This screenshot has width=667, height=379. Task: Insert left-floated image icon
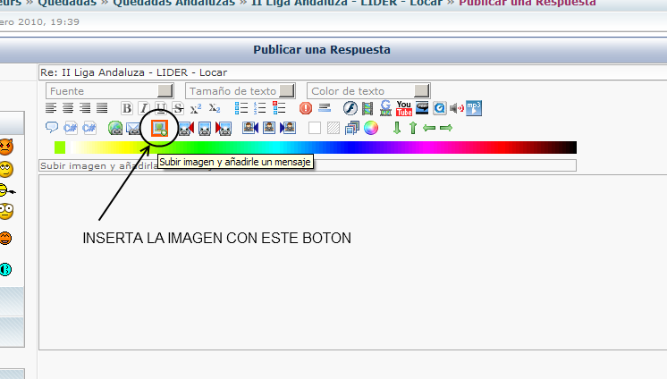[186, 128]
